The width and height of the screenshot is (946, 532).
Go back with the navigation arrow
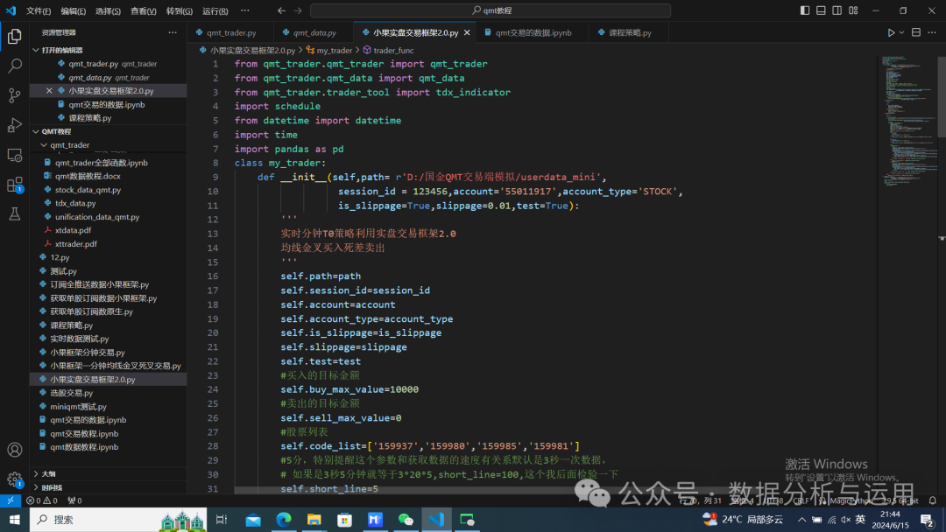pos(282,10)
